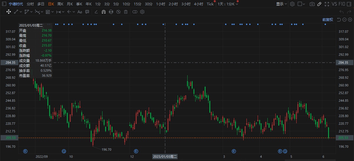Image resolution: width=354 pixels, height=161 pixels.
Task: Take a chart screenshot with camera icon
Action: (x=312, y=4)
